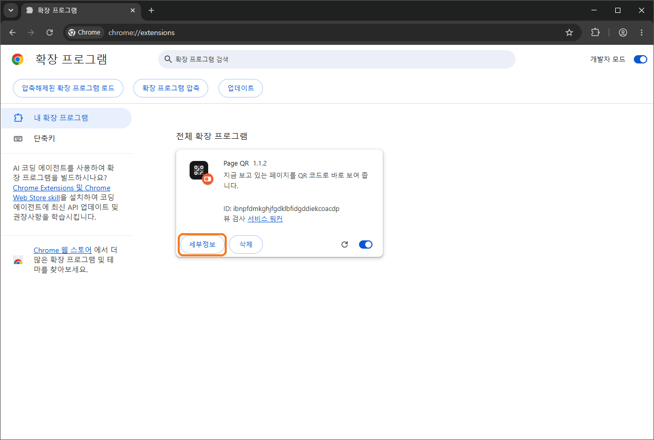654x440 pixels.
Task: Click the 전체 확장 프로그램 heading
Action: [212, 137]
